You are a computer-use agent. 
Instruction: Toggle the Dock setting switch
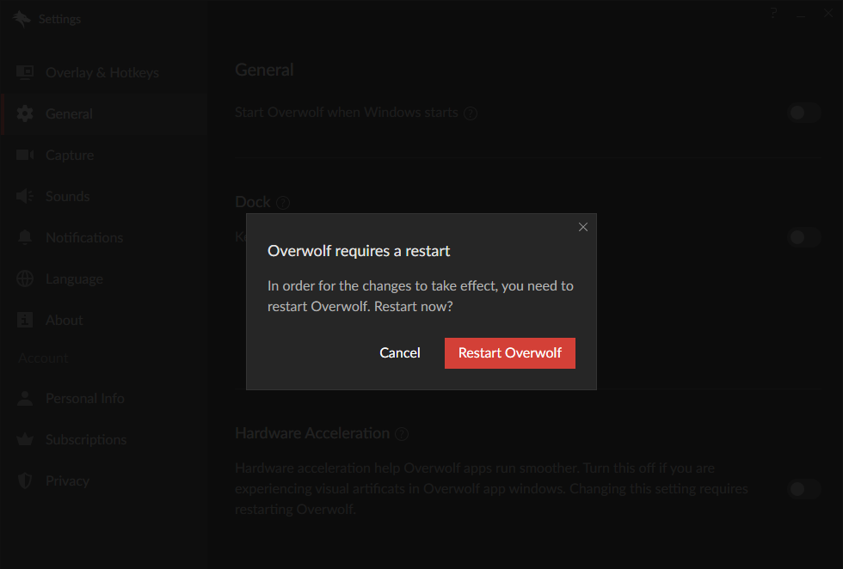803,237
